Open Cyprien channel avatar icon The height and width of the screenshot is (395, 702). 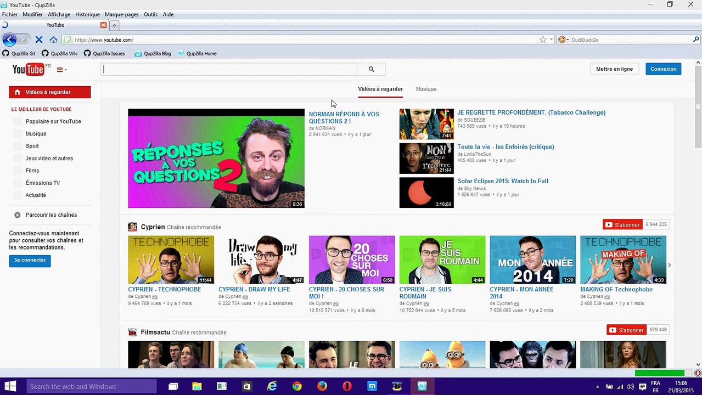(132, 227)
